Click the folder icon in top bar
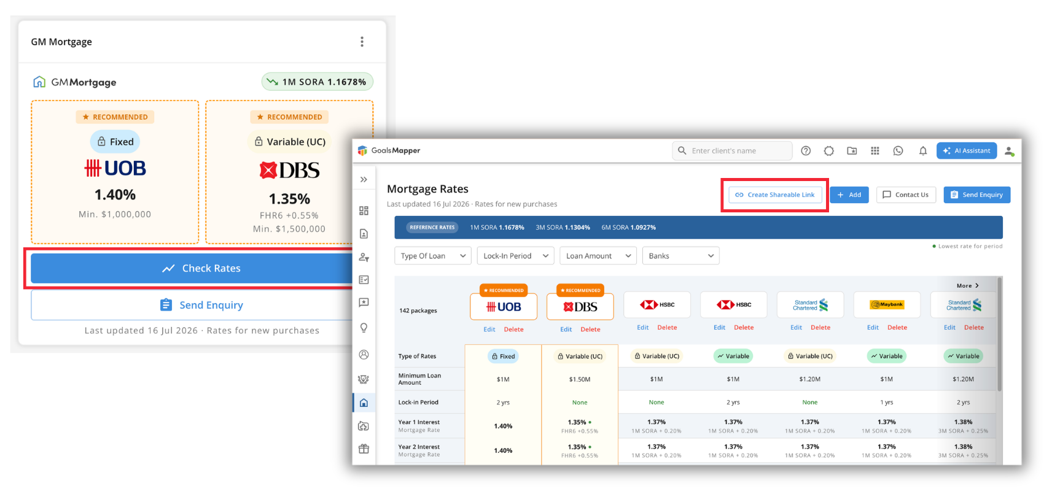Screen dimensions: 1044x491 pos(852,151)
